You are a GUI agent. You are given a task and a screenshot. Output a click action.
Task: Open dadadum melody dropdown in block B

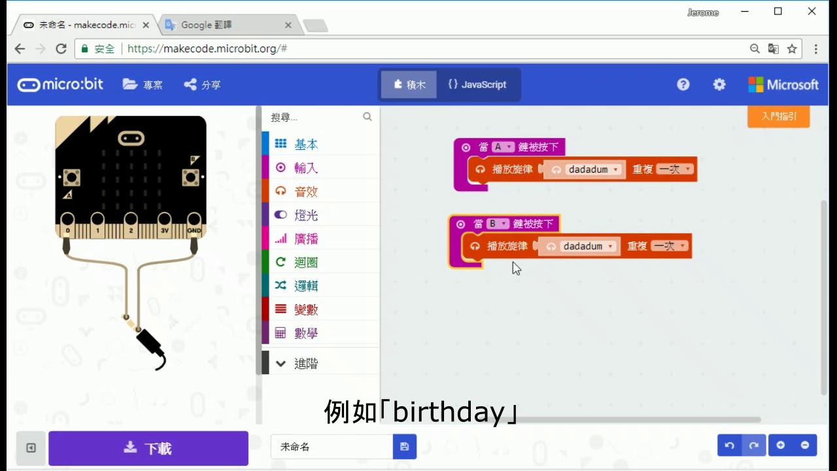588,246
